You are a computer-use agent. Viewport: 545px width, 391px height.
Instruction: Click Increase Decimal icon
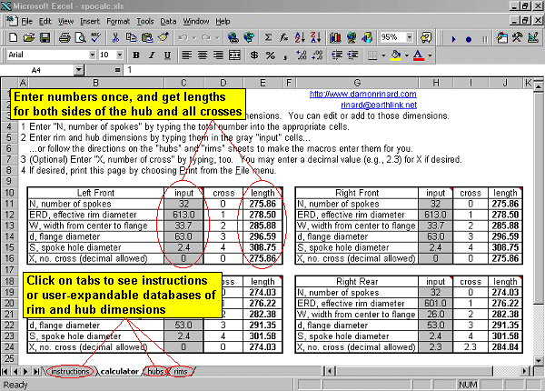(301, 55)
